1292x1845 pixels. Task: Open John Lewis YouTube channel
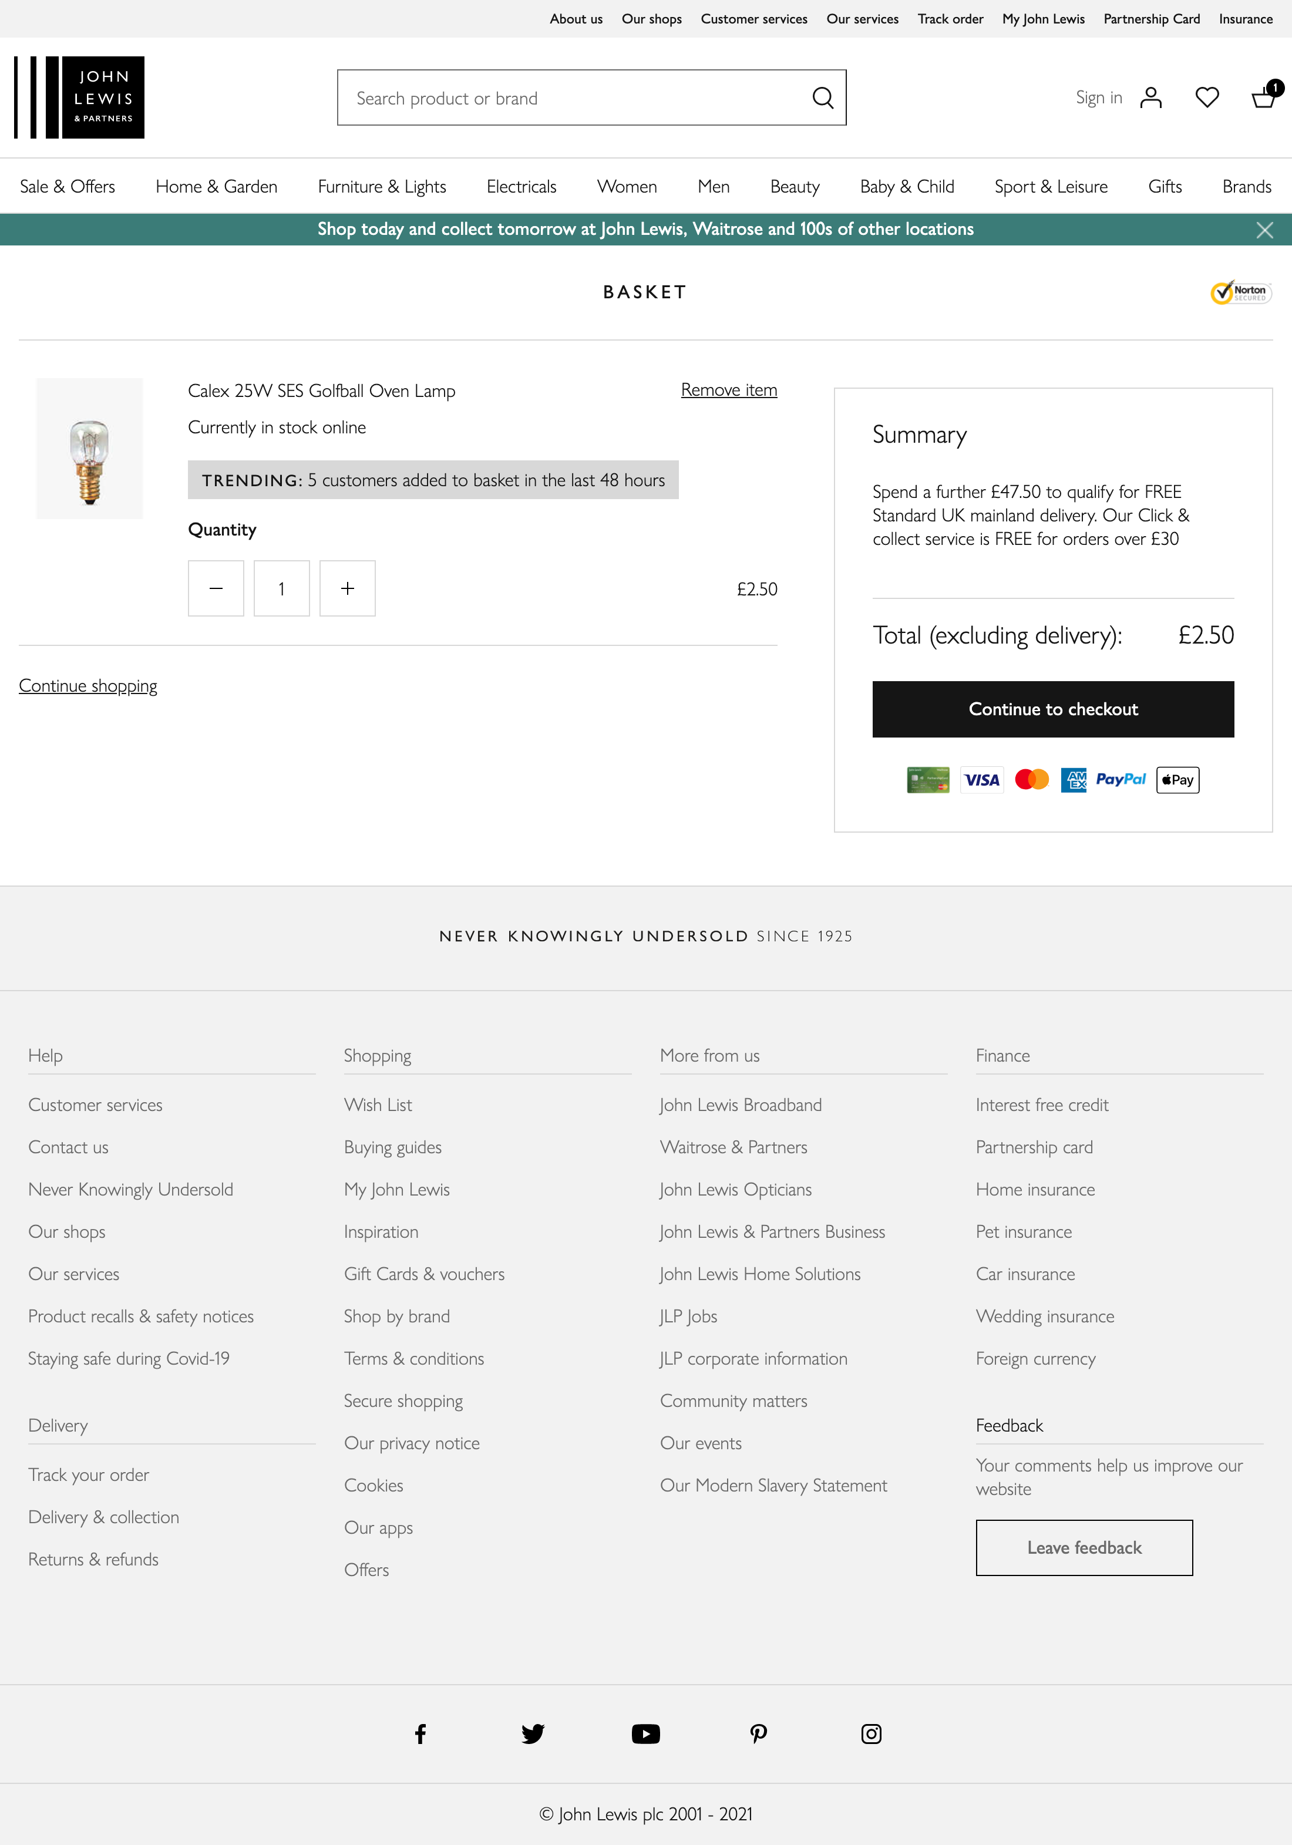645,1733
